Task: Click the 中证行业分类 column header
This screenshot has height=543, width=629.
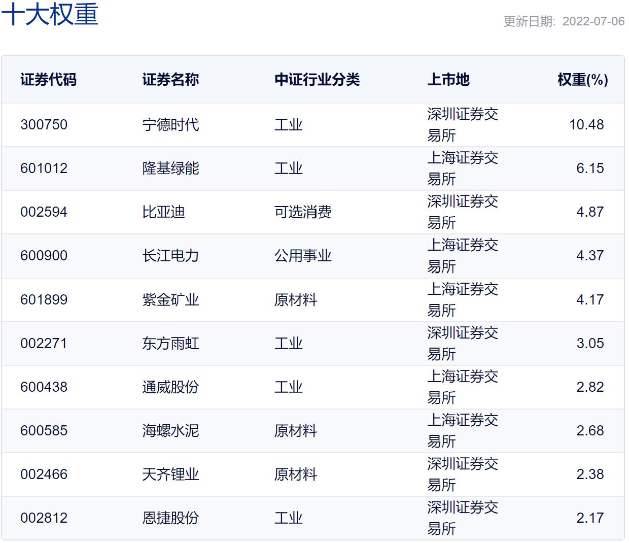Action: point(316,80)
